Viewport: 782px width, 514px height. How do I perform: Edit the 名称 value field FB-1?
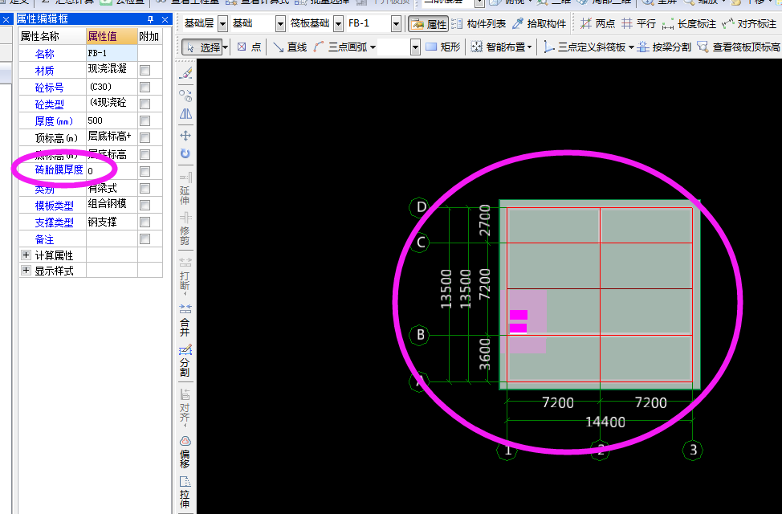pyautogui.click(x=112, y=53)
